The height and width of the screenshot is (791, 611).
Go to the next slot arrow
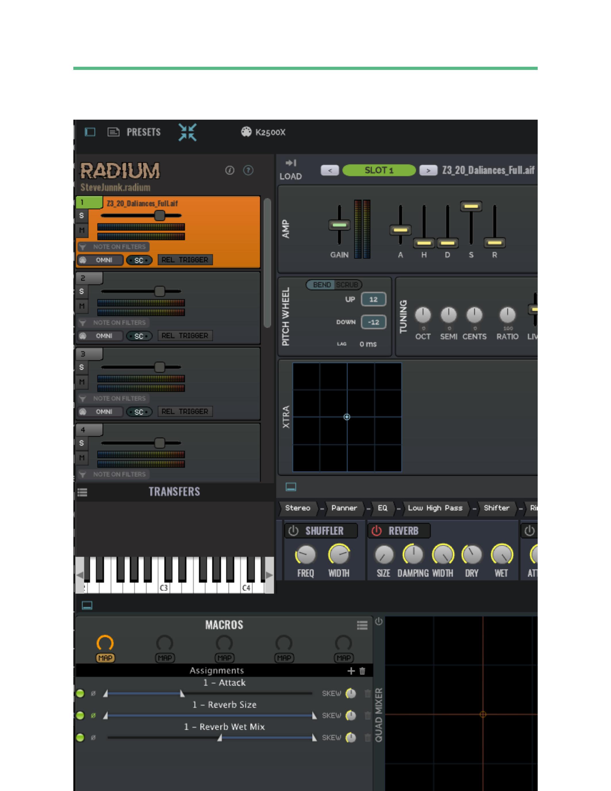click(x=428, y=170)
